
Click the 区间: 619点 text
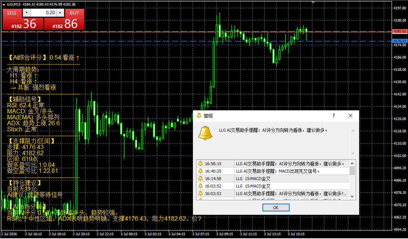point(22,159)
